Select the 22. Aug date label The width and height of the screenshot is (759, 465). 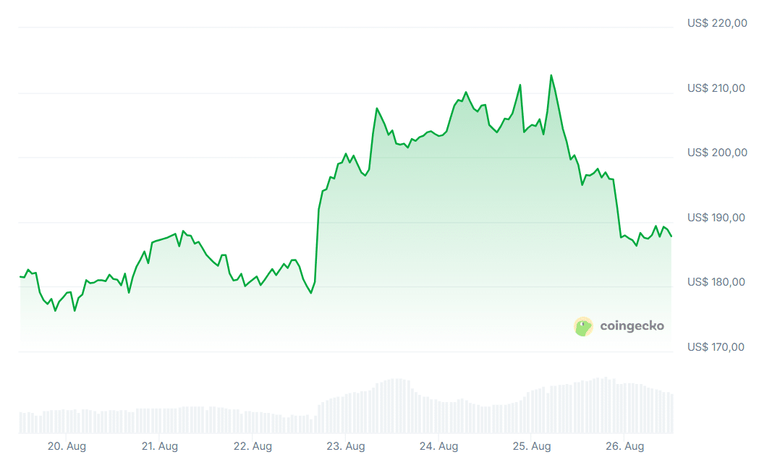click(253, 446)
